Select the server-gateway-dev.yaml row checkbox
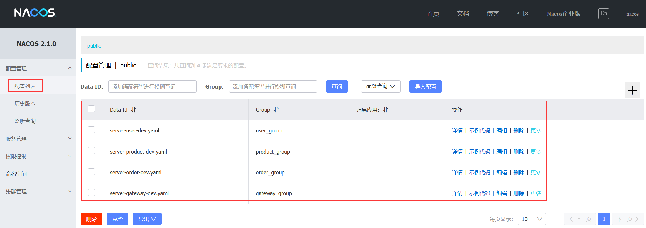This screenshot has width=646, height=228. click(x=91, y=193)
